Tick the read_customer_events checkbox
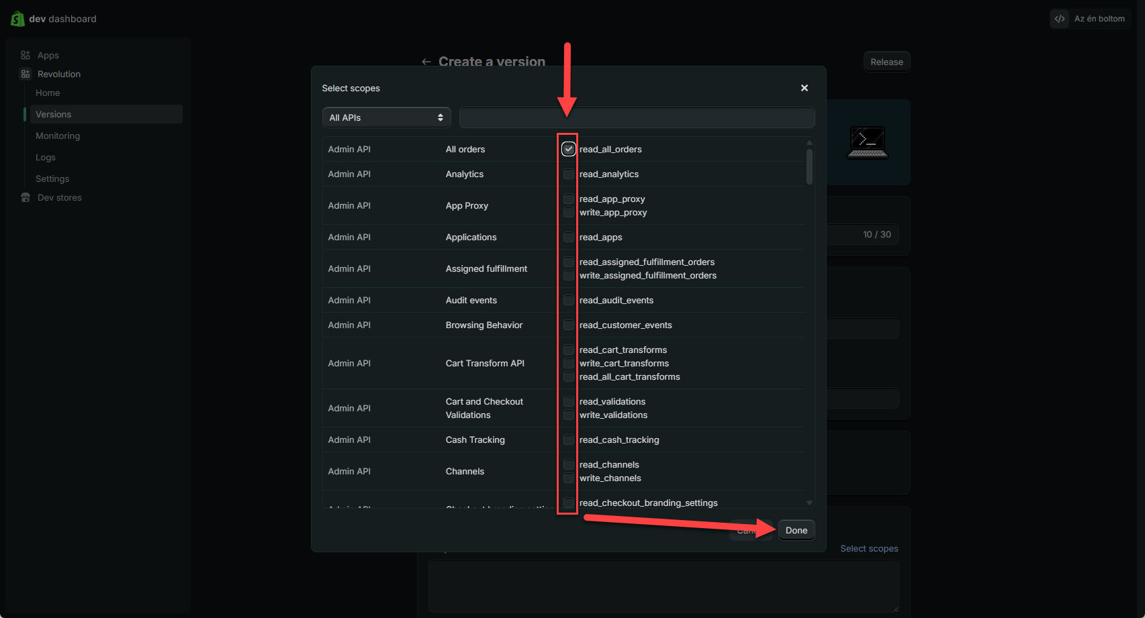This screenshot has width=1145, height=618. tap(568, 325)
